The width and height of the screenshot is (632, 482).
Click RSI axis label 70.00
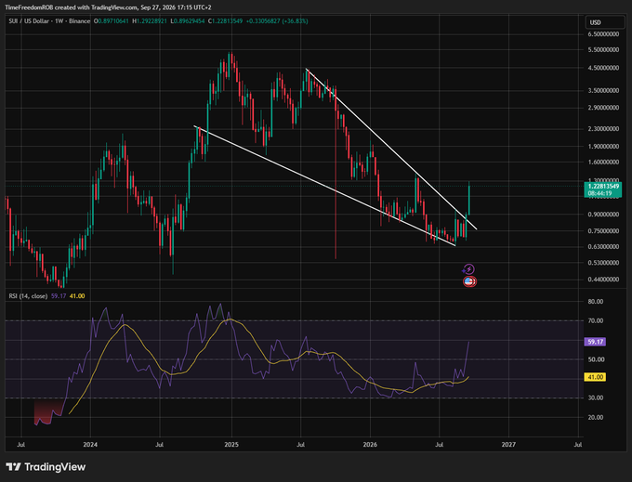pyautogui.click(x=596, y=321)
